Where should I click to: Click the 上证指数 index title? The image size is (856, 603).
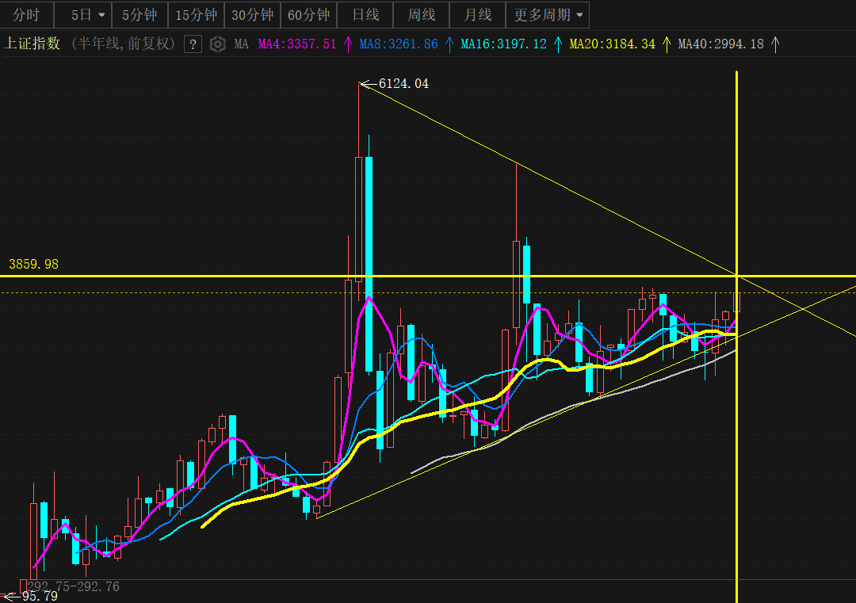32,44
